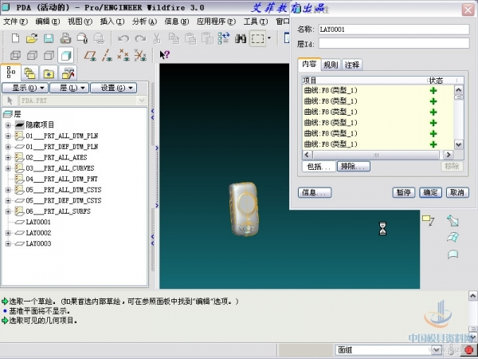Toggle datum axes display icon
This screenshot has height=359, width=478.
[x=107, y=55]
